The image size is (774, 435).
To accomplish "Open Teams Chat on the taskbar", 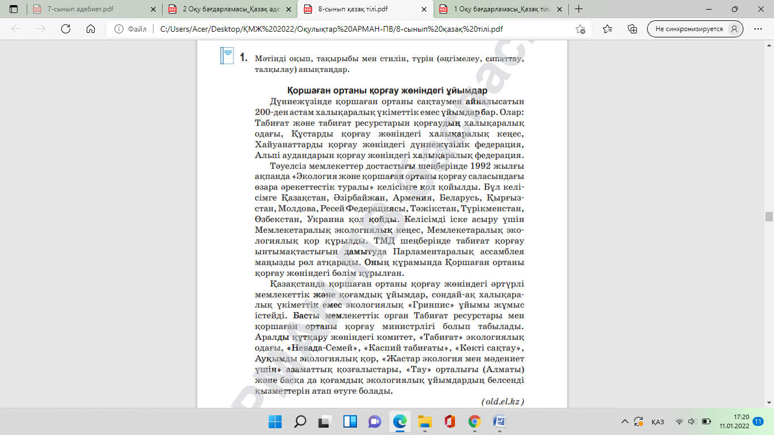I will pyautogui.click(x=375, y=421).
